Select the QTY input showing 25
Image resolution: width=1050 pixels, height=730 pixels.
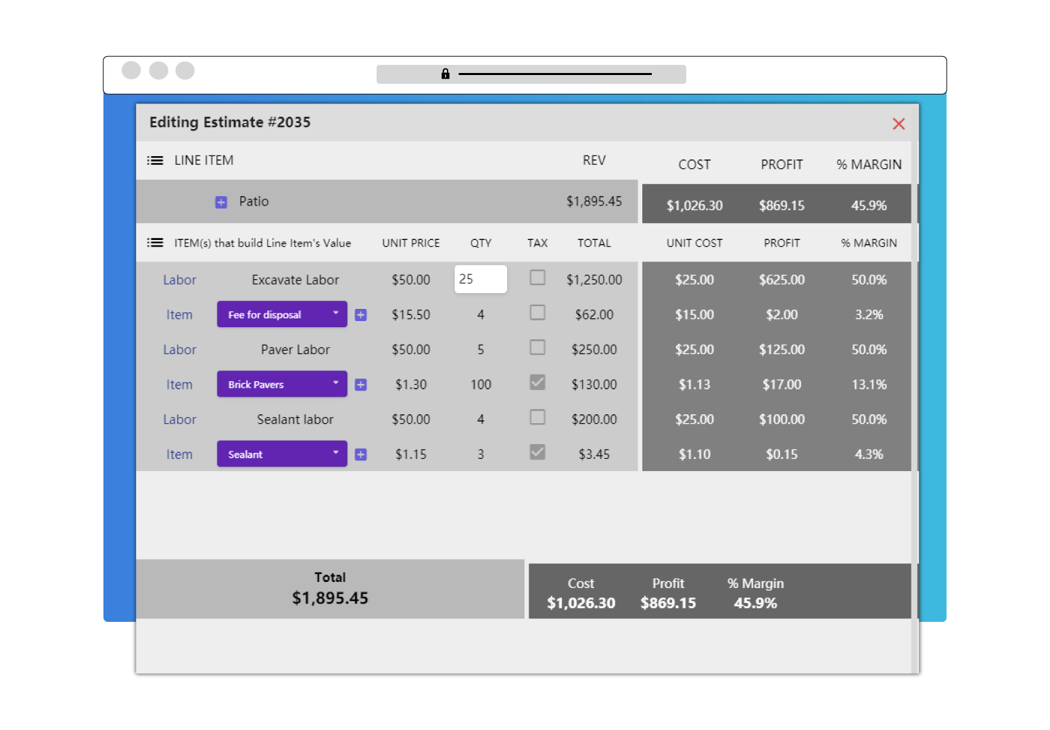point(480,278)
